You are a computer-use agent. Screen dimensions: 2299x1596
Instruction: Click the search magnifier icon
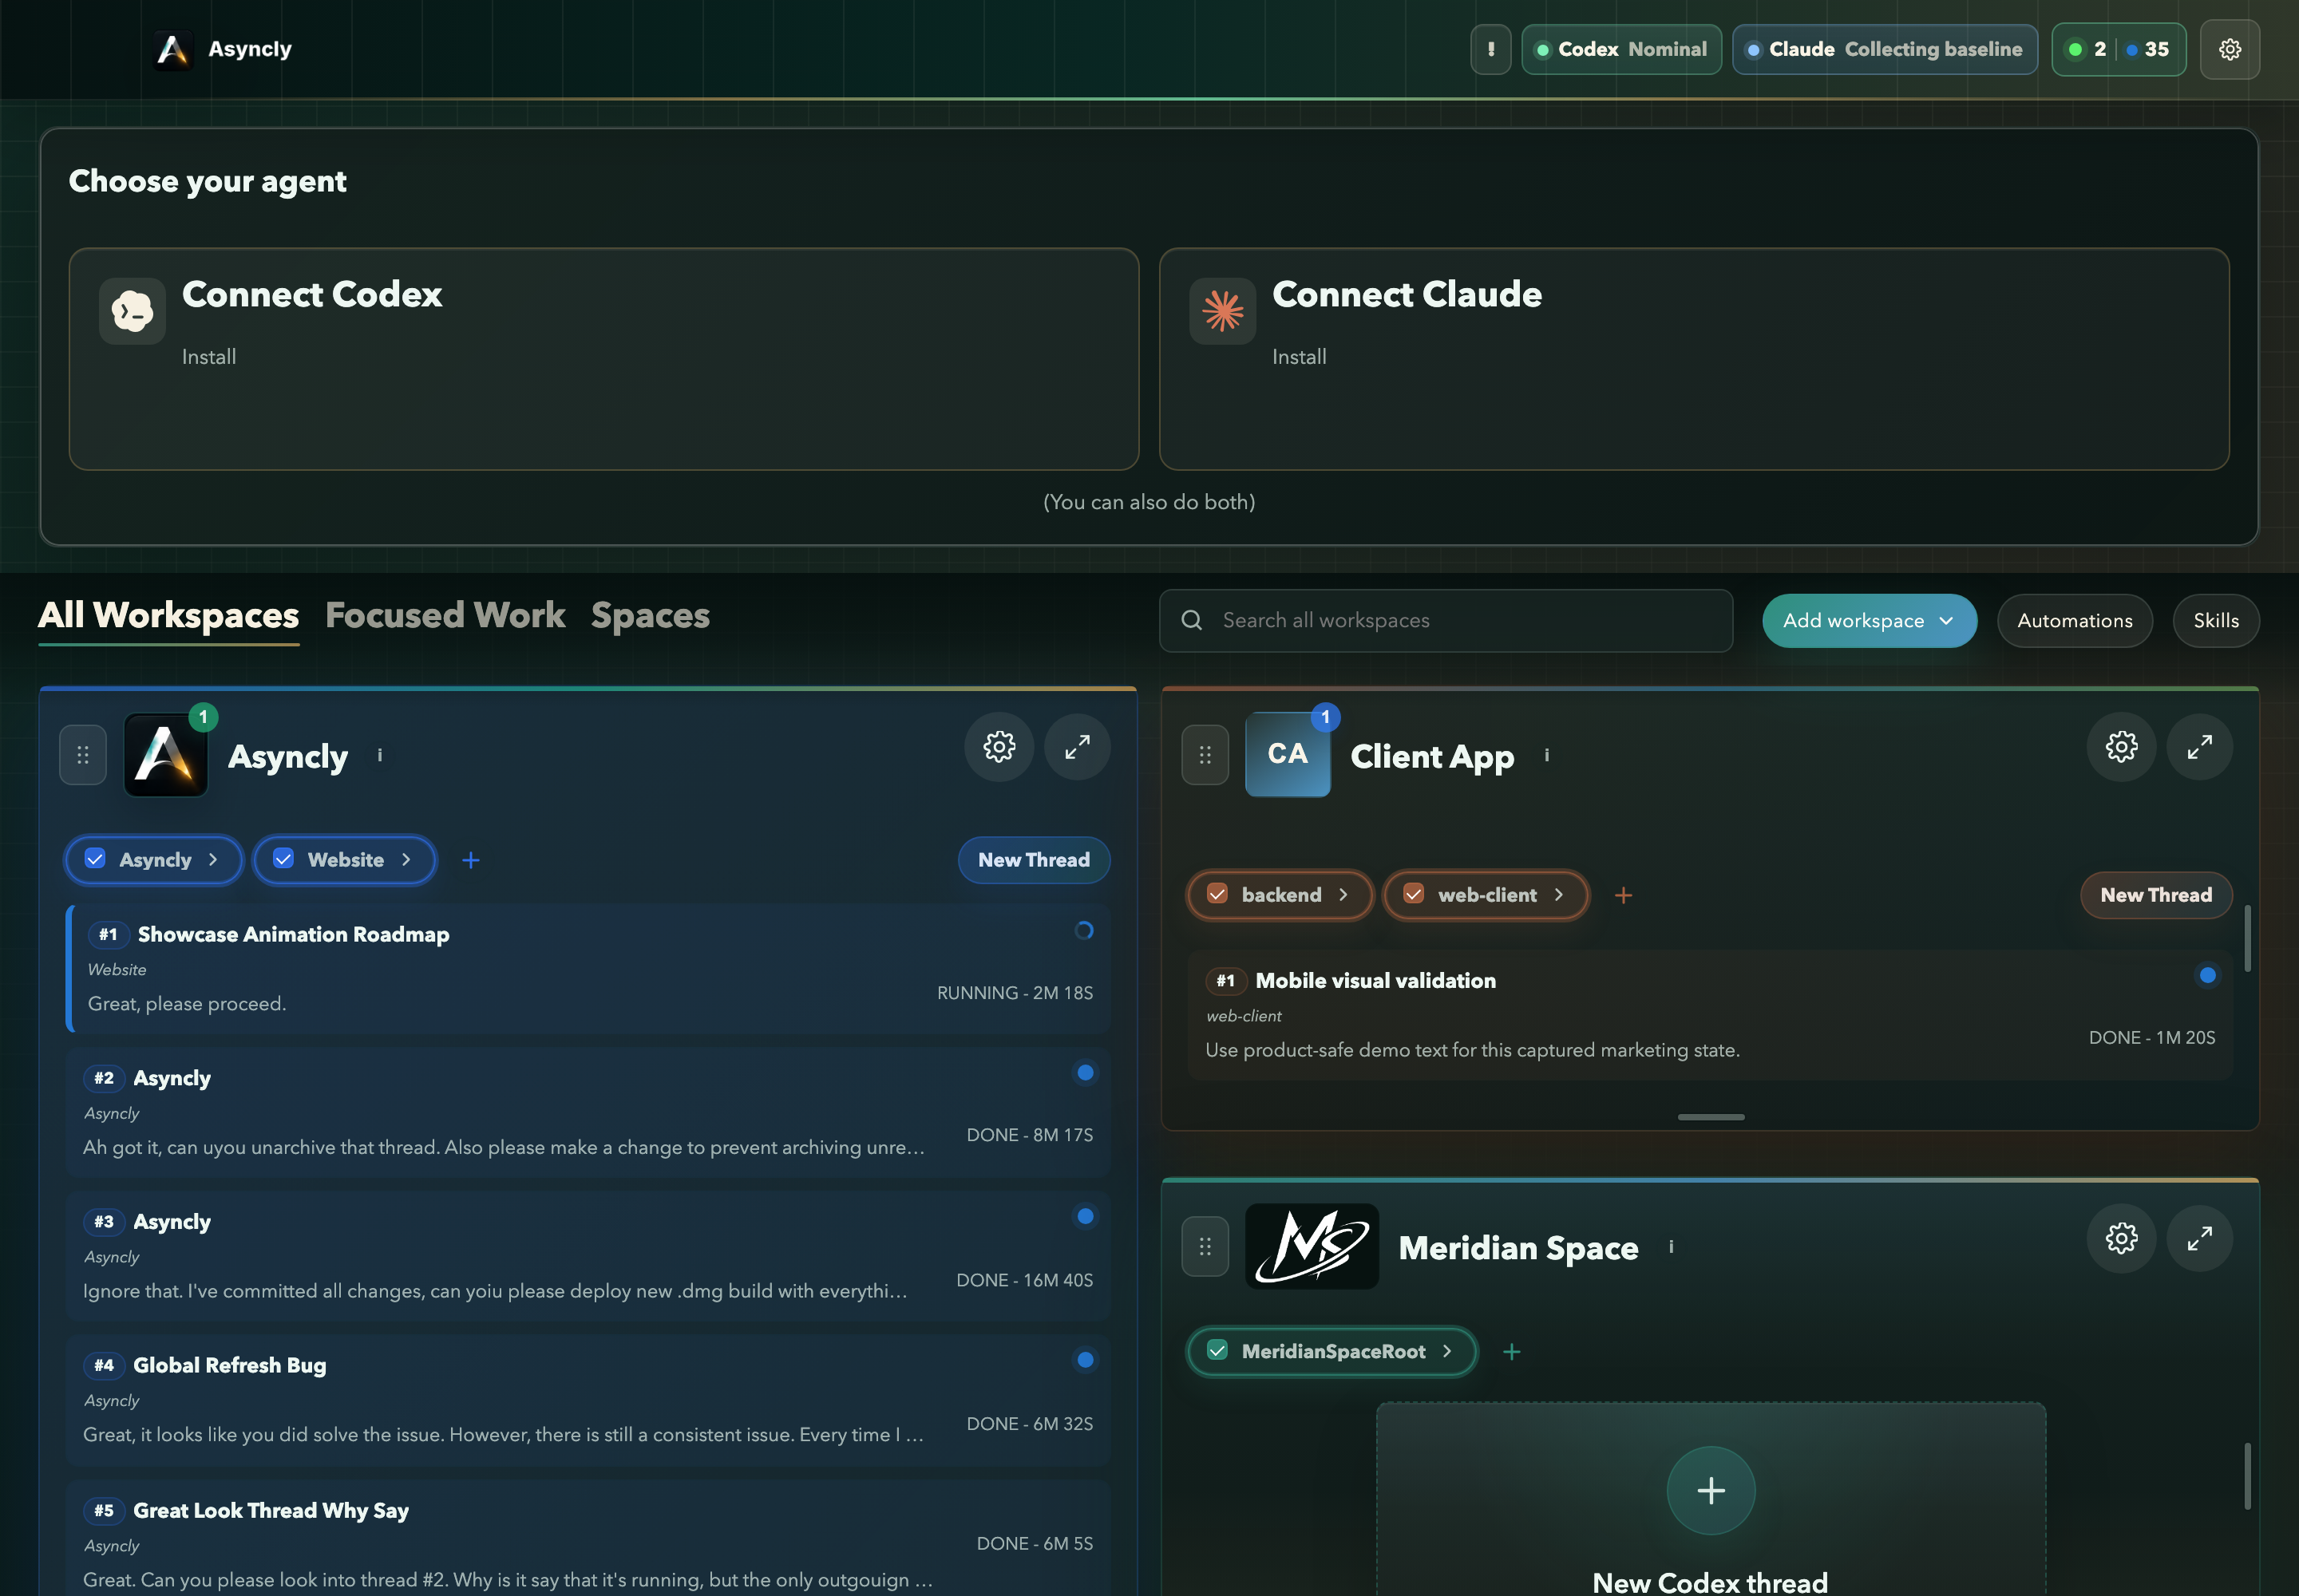click(1192, 621)
